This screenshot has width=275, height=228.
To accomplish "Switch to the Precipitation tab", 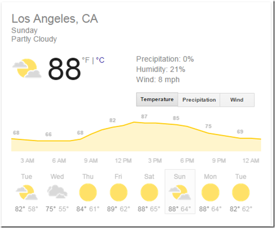I will click(x=199, y=100).
